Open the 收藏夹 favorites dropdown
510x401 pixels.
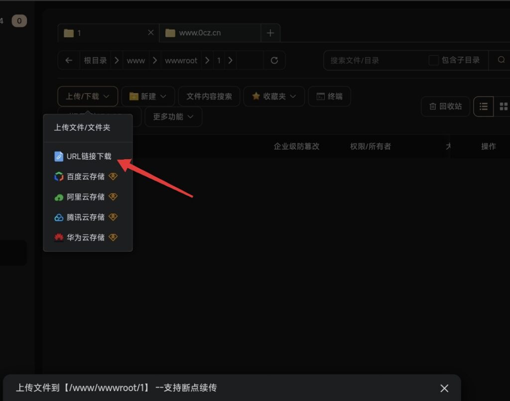point(274,97)
